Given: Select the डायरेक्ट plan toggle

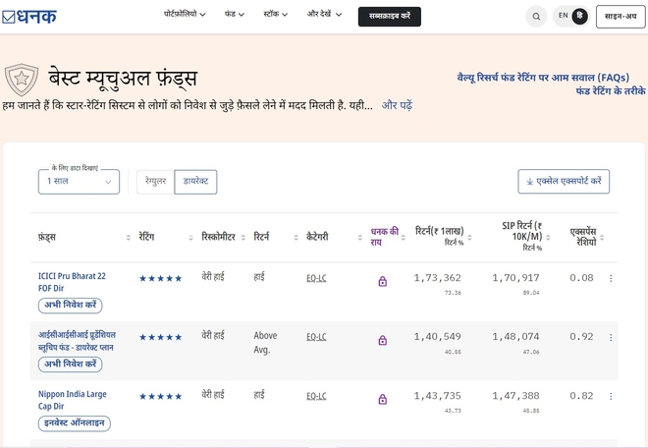Looking at the screenshot, I should click(x=195, y=182).
